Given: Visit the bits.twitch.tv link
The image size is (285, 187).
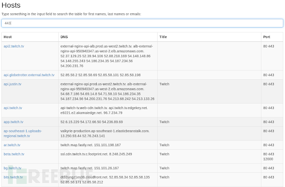Looking at the screenshot, I should coord(13,177).
